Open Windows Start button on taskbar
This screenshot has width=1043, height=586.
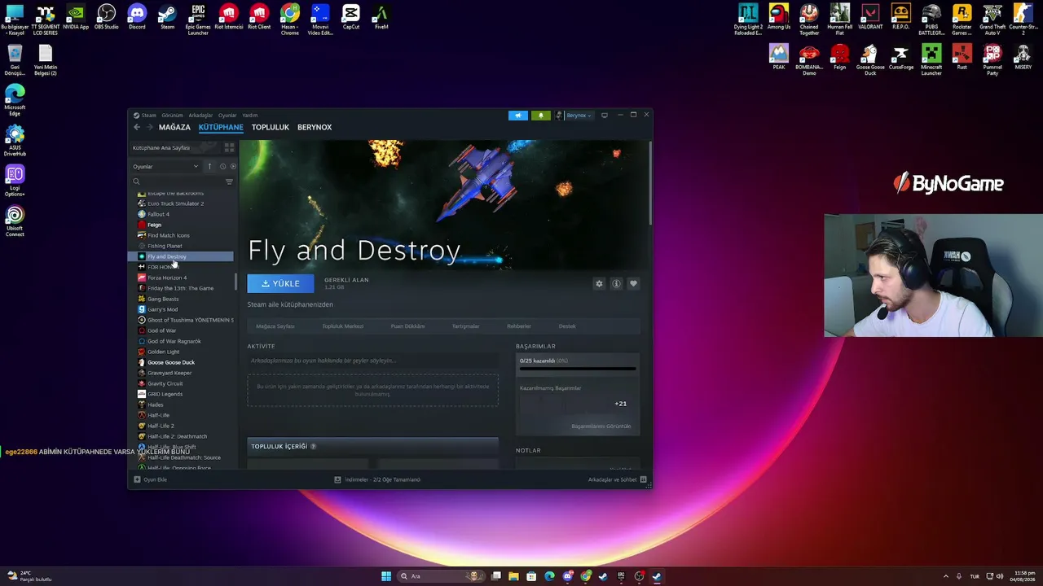pos(386,576)
